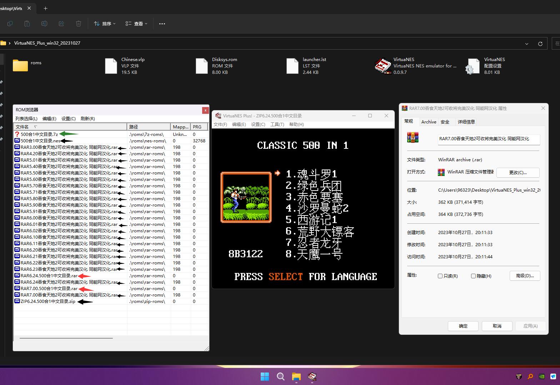Open the roms folder icon
The width and height of the screenshot is (560, 385).
point(20,66)
